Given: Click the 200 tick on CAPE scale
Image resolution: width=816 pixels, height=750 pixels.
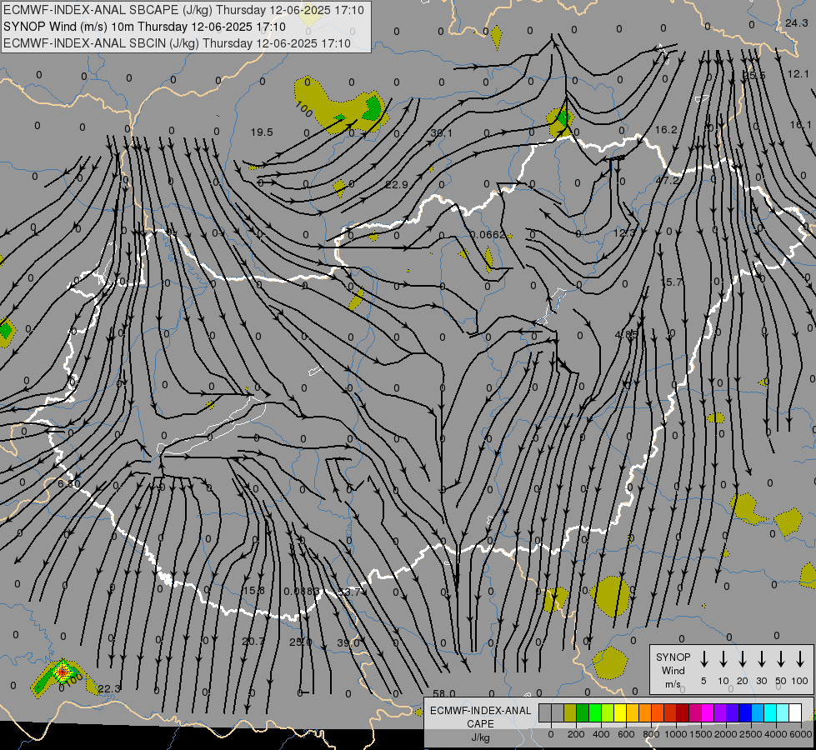Looking at the screenshot, I should click(x=576, y=734).
